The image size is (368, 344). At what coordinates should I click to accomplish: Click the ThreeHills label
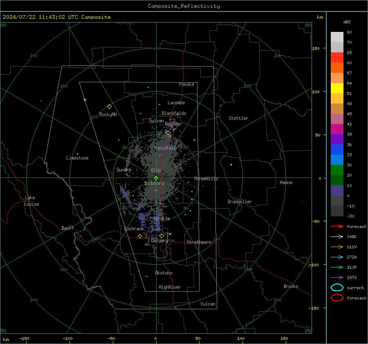[x=206, y=179]
